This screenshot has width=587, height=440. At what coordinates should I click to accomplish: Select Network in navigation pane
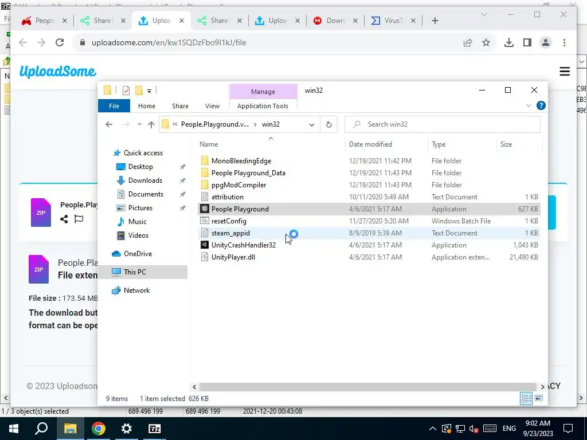coord(136,290)
